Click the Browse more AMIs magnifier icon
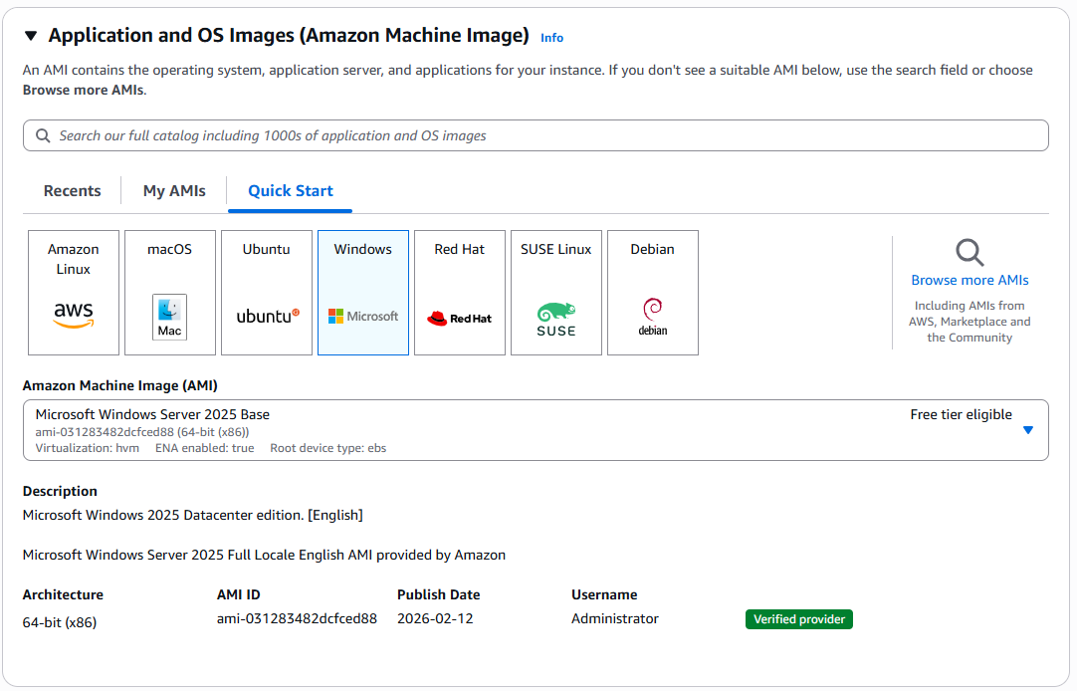 969,252
